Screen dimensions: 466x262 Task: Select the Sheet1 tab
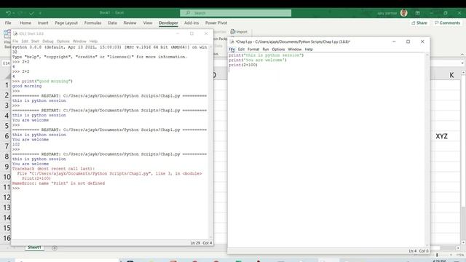pyautogui.click(x=34, y=247)
